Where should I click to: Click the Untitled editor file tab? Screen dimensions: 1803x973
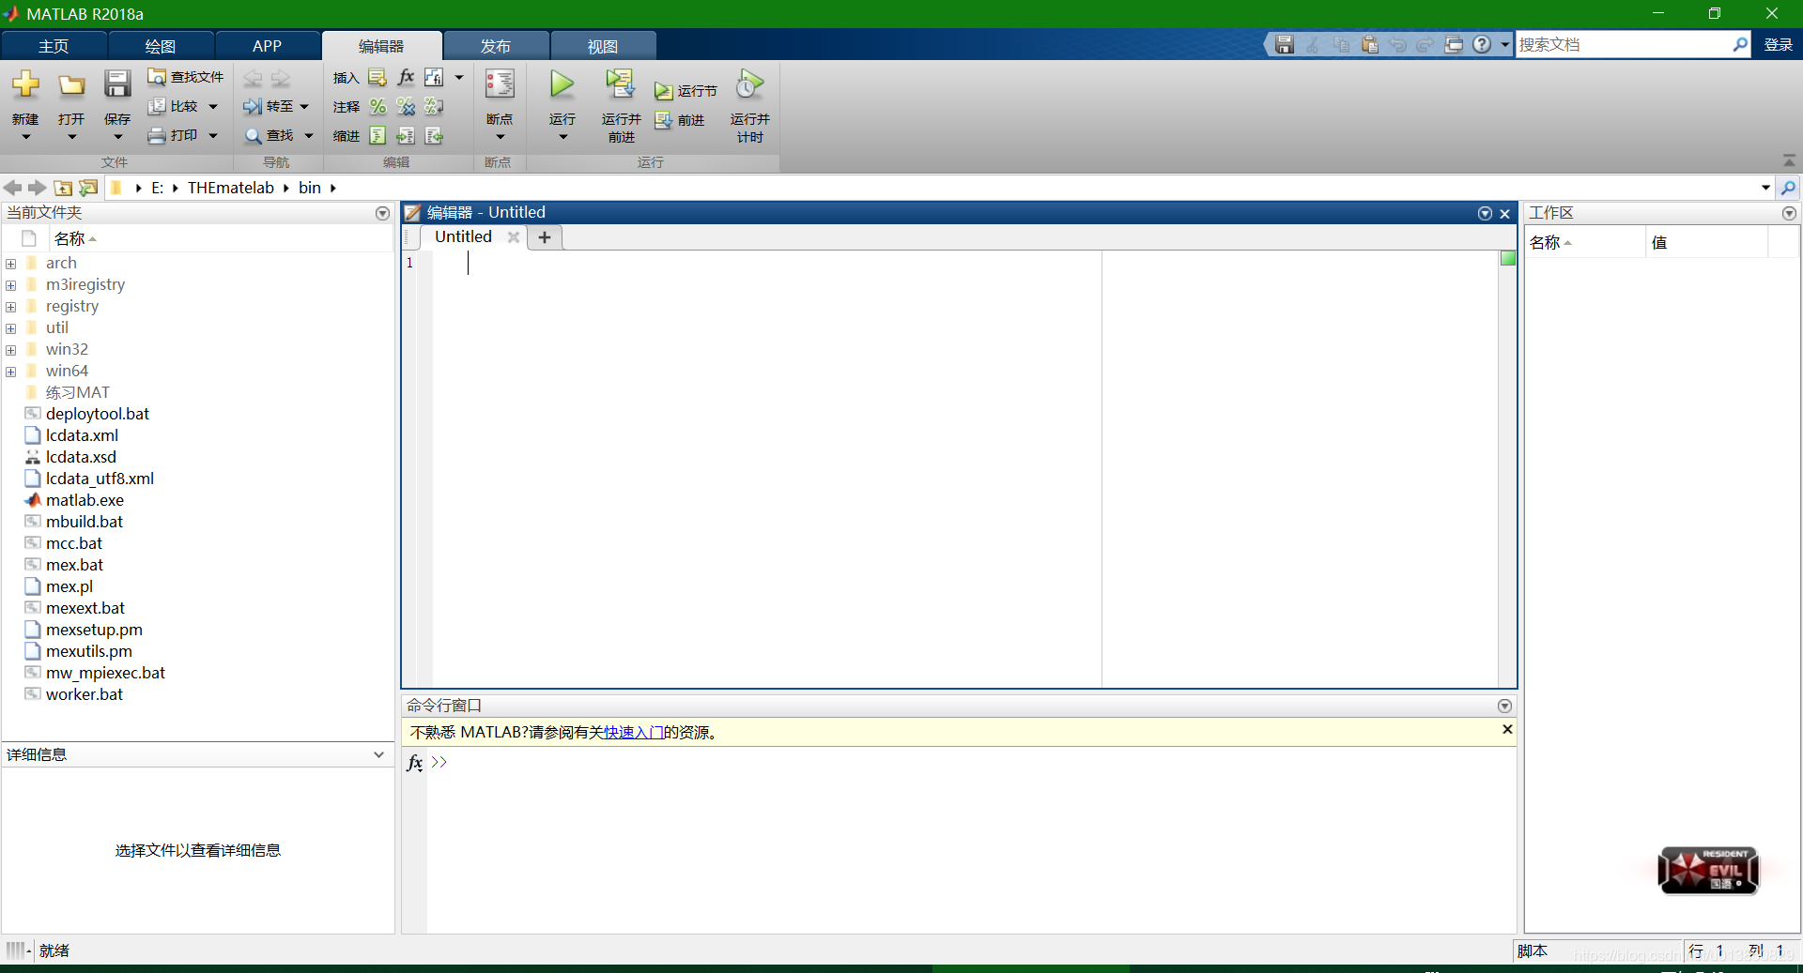(x=463, y=237)
